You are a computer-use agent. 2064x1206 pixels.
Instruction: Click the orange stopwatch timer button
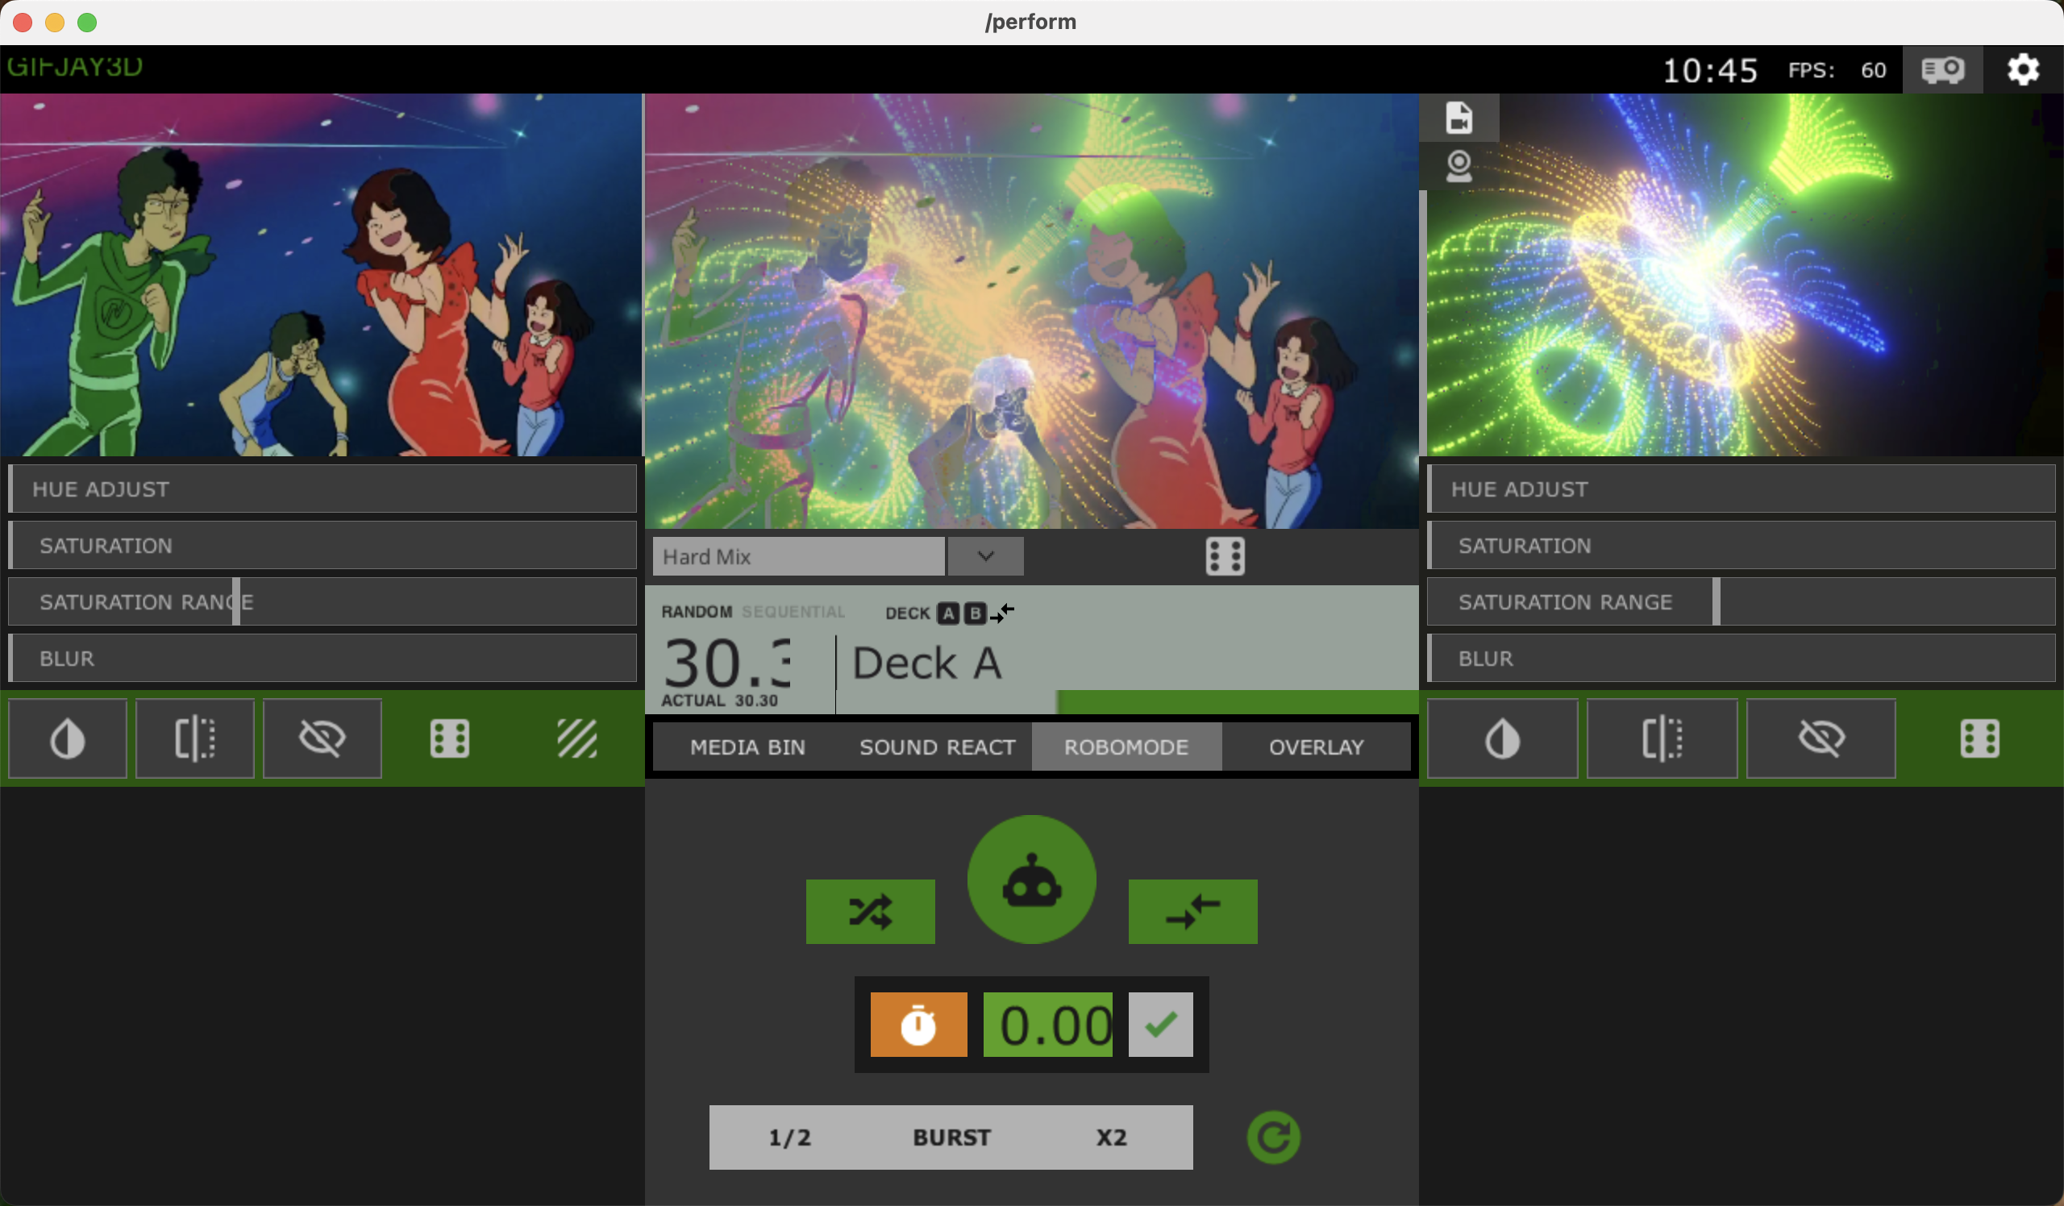pos(918,1025)
